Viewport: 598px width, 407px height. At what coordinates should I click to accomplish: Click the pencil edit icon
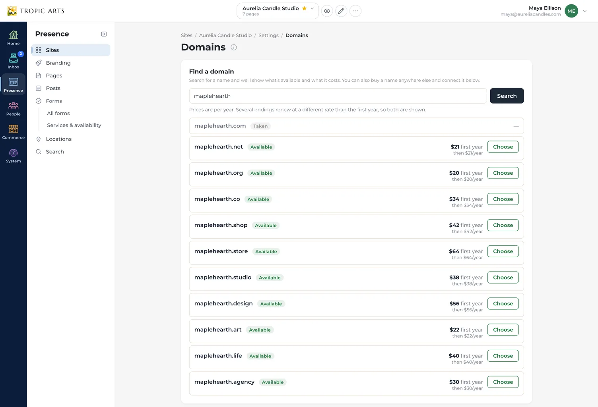341,11
